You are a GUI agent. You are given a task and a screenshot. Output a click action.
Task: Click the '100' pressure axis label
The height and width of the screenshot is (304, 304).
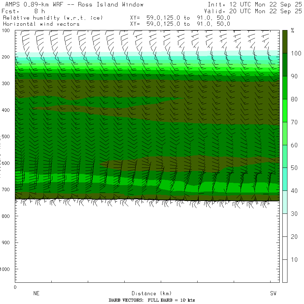6,30
